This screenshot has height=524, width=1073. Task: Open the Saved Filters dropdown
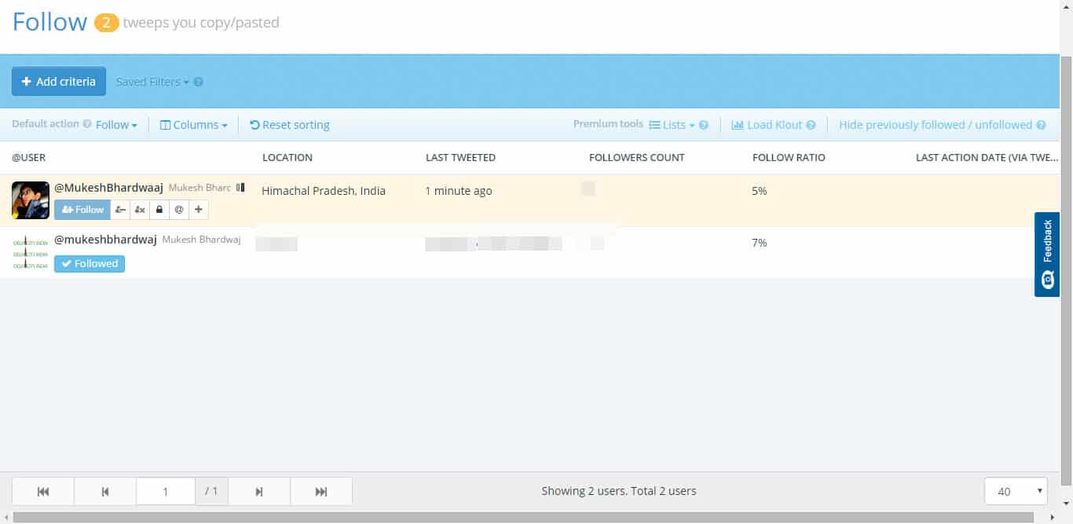point(152,82)
